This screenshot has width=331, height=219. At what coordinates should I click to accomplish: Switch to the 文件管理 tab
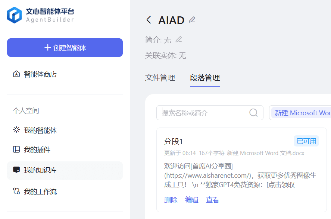point(160,78)
